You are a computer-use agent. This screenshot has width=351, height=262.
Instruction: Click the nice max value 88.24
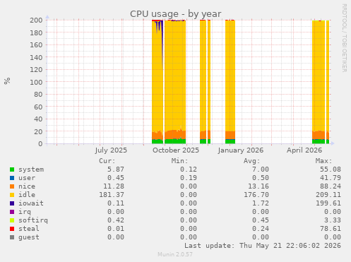coord(331,186)
